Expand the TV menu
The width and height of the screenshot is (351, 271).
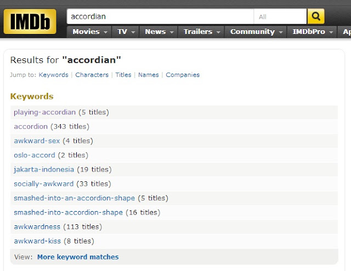pyautogui.click(x=126, y=32)
